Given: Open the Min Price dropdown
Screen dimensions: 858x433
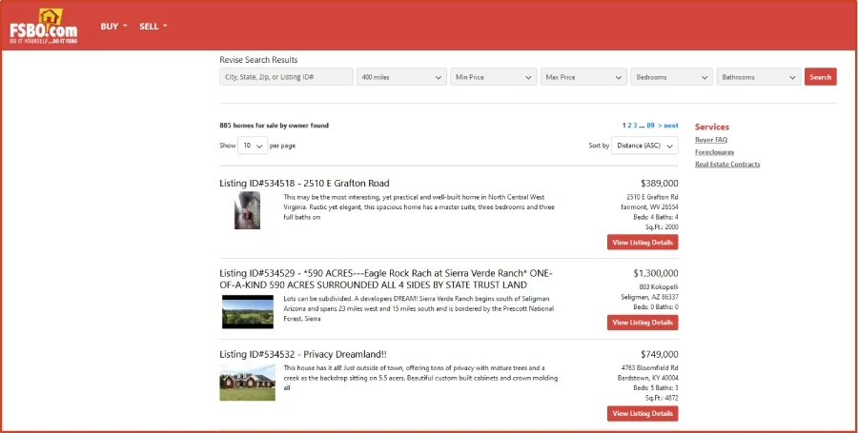Looking at the screenshot, I should pyautogui.click(x=494, y=77).
